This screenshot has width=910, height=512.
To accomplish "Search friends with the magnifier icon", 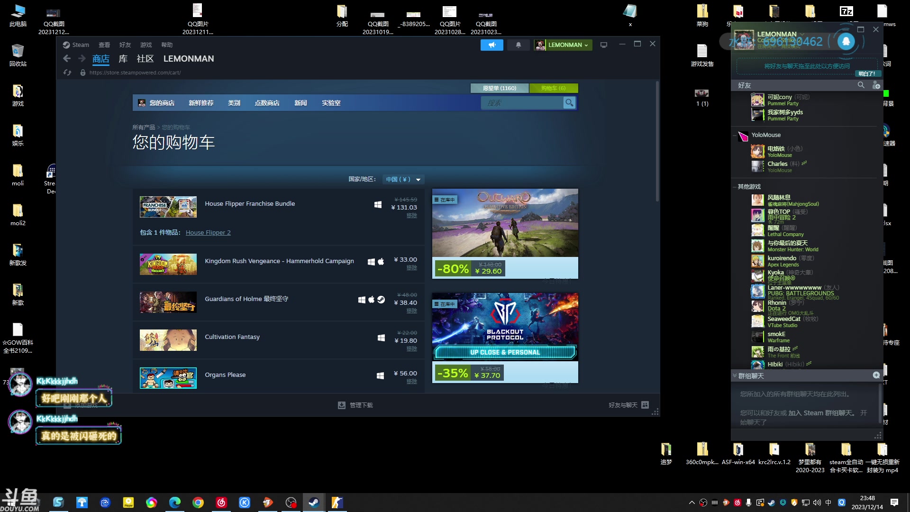I will 861,85.
